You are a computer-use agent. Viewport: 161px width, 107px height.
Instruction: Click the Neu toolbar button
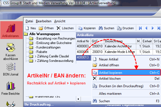pos(31,28)
